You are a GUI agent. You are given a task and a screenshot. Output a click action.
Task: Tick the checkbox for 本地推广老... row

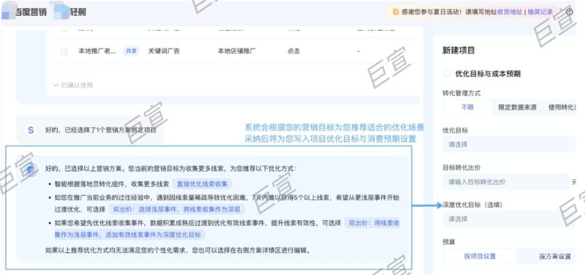click(x=64, y=51)
